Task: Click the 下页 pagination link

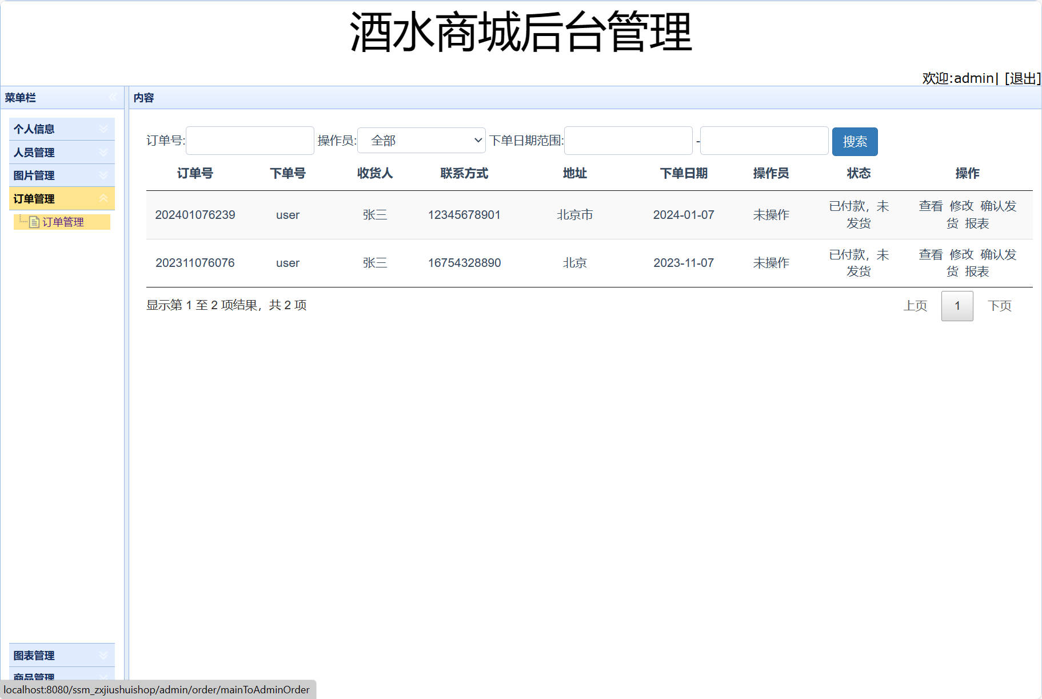Action: 1000,306
